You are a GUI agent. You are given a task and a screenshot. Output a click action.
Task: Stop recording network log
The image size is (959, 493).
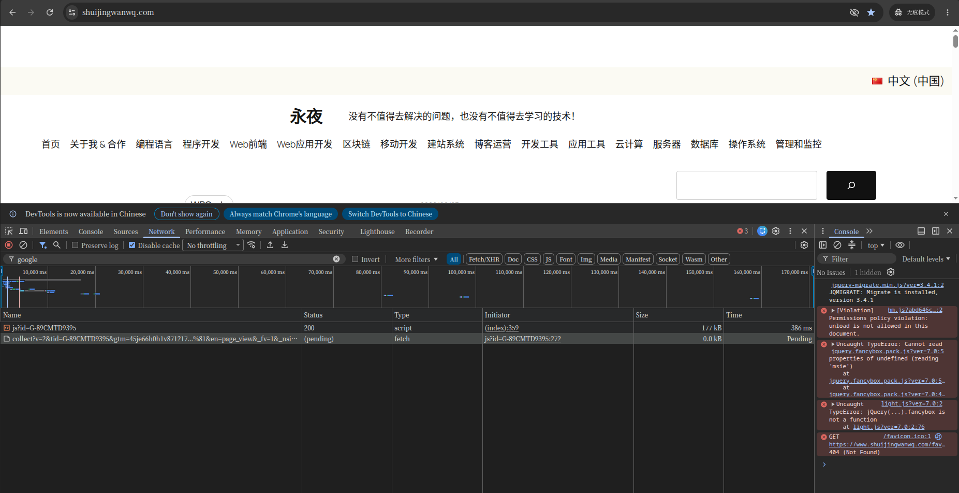(x=9, y=245)
